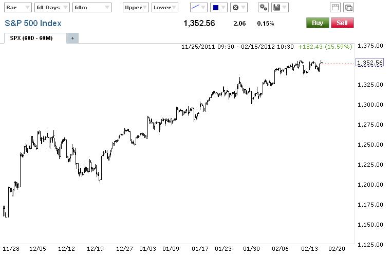391x259 pixels.
Task: Click the 02/06 date axis label
Action: [x=280, y=249]
